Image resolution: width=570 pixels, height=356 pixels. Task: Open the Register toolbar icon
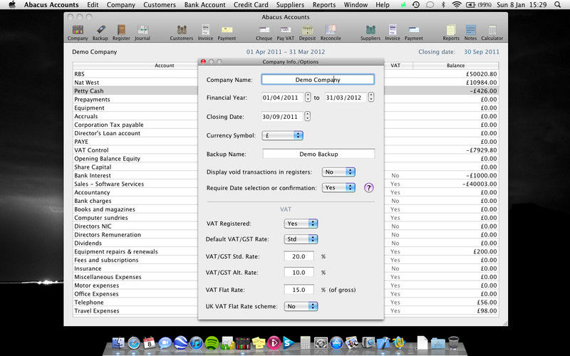pos(121,32)
